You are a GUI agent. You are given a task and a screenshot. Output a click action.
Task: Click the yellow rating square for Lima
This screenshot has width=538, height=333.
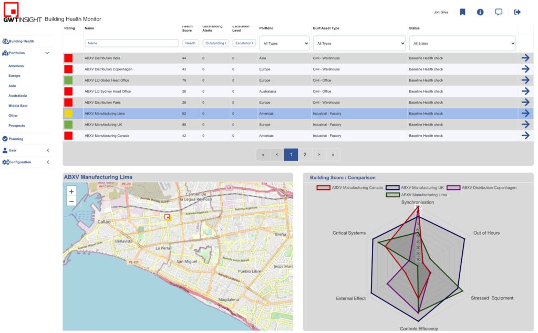tap(68, 114)
